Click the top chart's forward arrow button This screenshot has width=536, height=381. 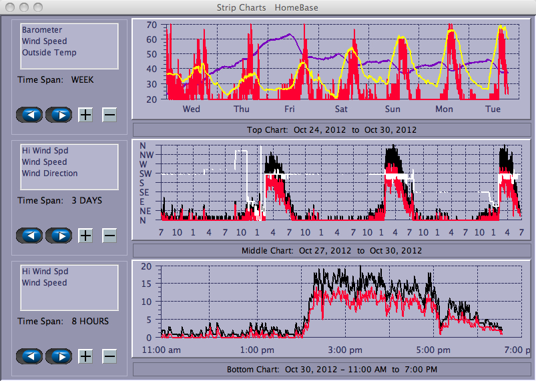coord(59,114)
